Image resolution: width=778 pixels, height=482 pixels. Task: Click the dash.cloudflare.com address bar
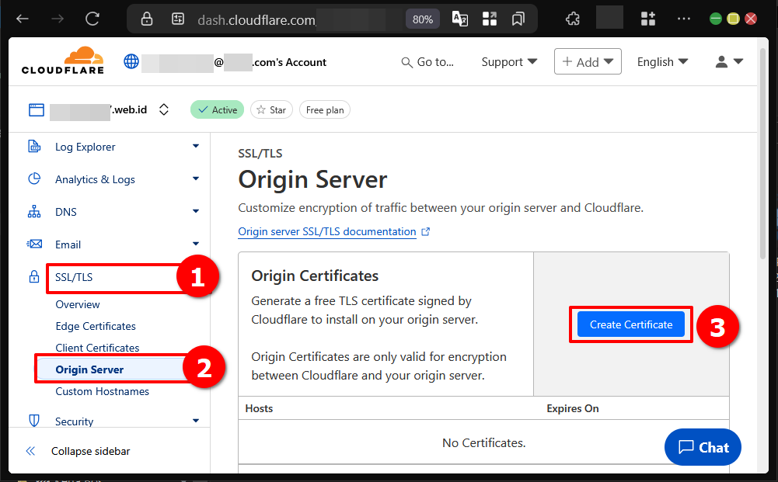tap(256, 19)
